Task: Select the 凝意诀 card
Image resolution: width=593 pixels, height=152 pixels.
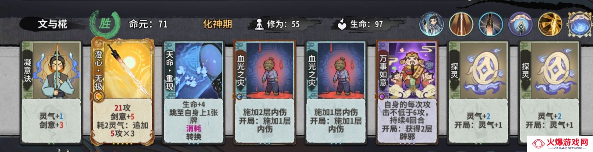Action: coord(52,92)
